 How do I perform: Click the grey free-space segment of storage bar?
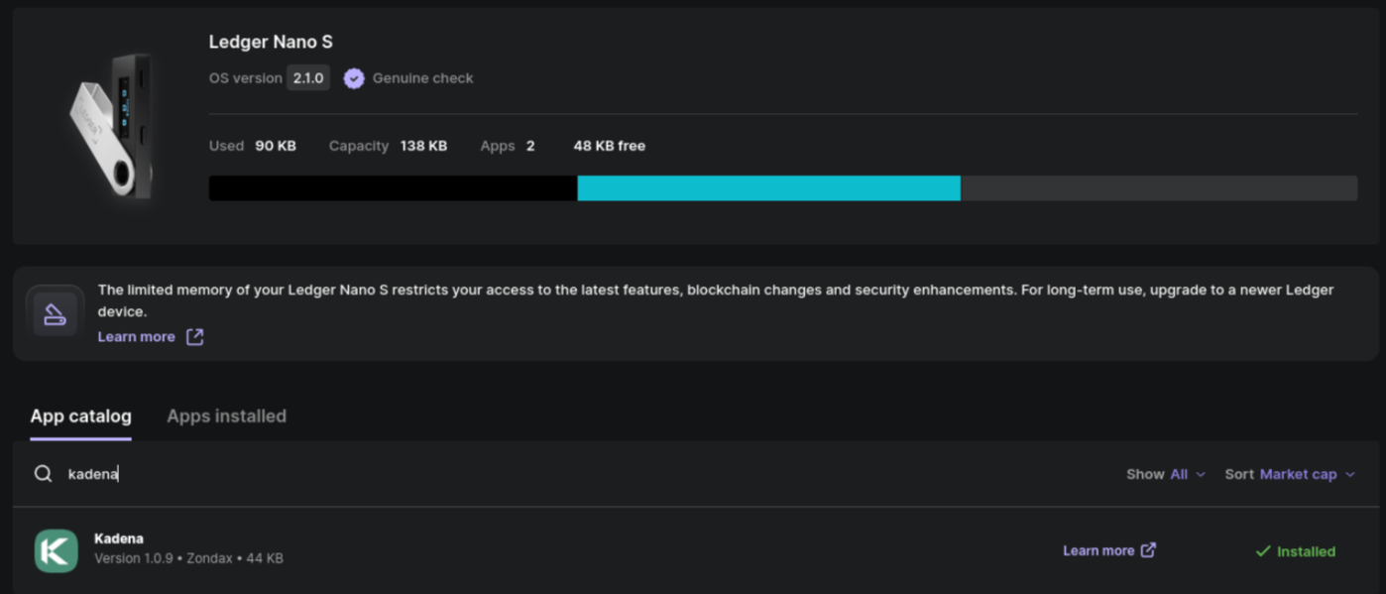click(x=1159, y=188)
